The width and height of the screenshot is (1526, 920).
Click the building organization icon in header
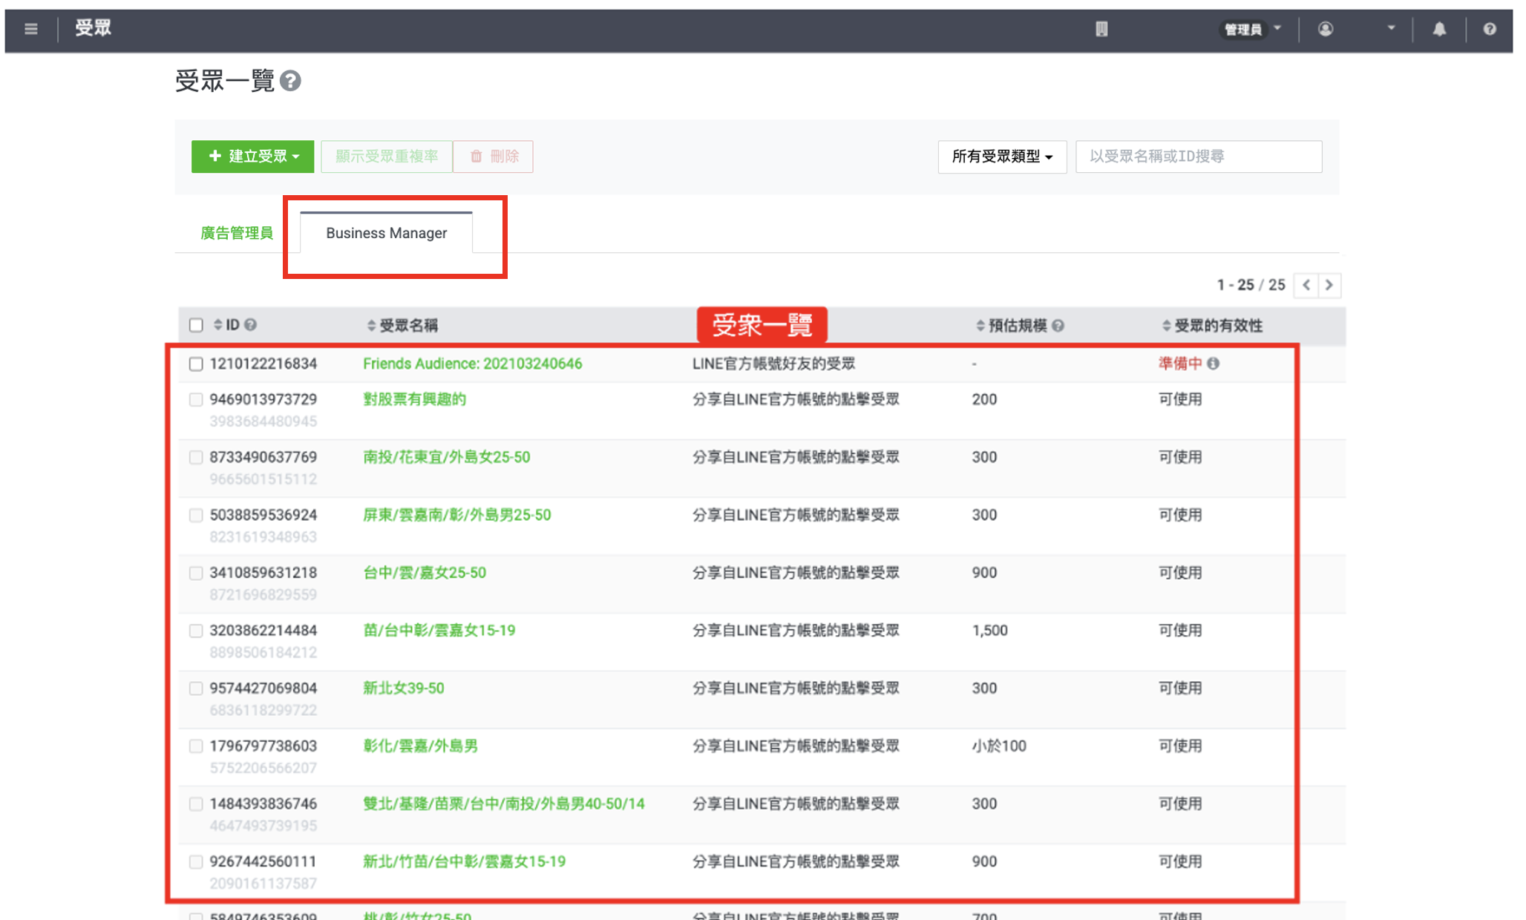click(x=1101, y=29)
